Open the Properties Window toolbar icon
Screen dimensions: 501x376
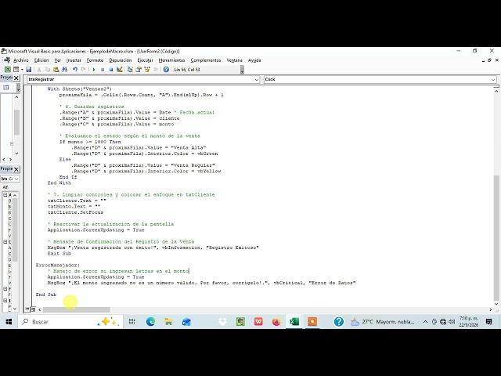pyautogui.click(x=139, y=70)
